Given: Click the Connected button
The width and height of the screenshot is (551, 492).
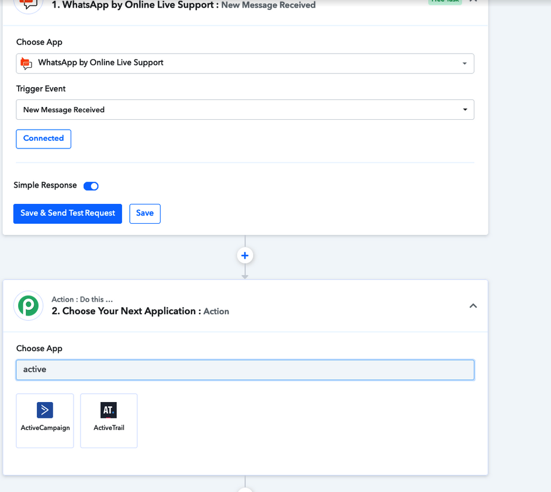Looking at the screenshot, I should tap(44, 139).
